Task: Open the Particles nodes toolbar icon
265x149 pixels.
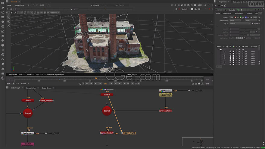Action: point(3,50)
